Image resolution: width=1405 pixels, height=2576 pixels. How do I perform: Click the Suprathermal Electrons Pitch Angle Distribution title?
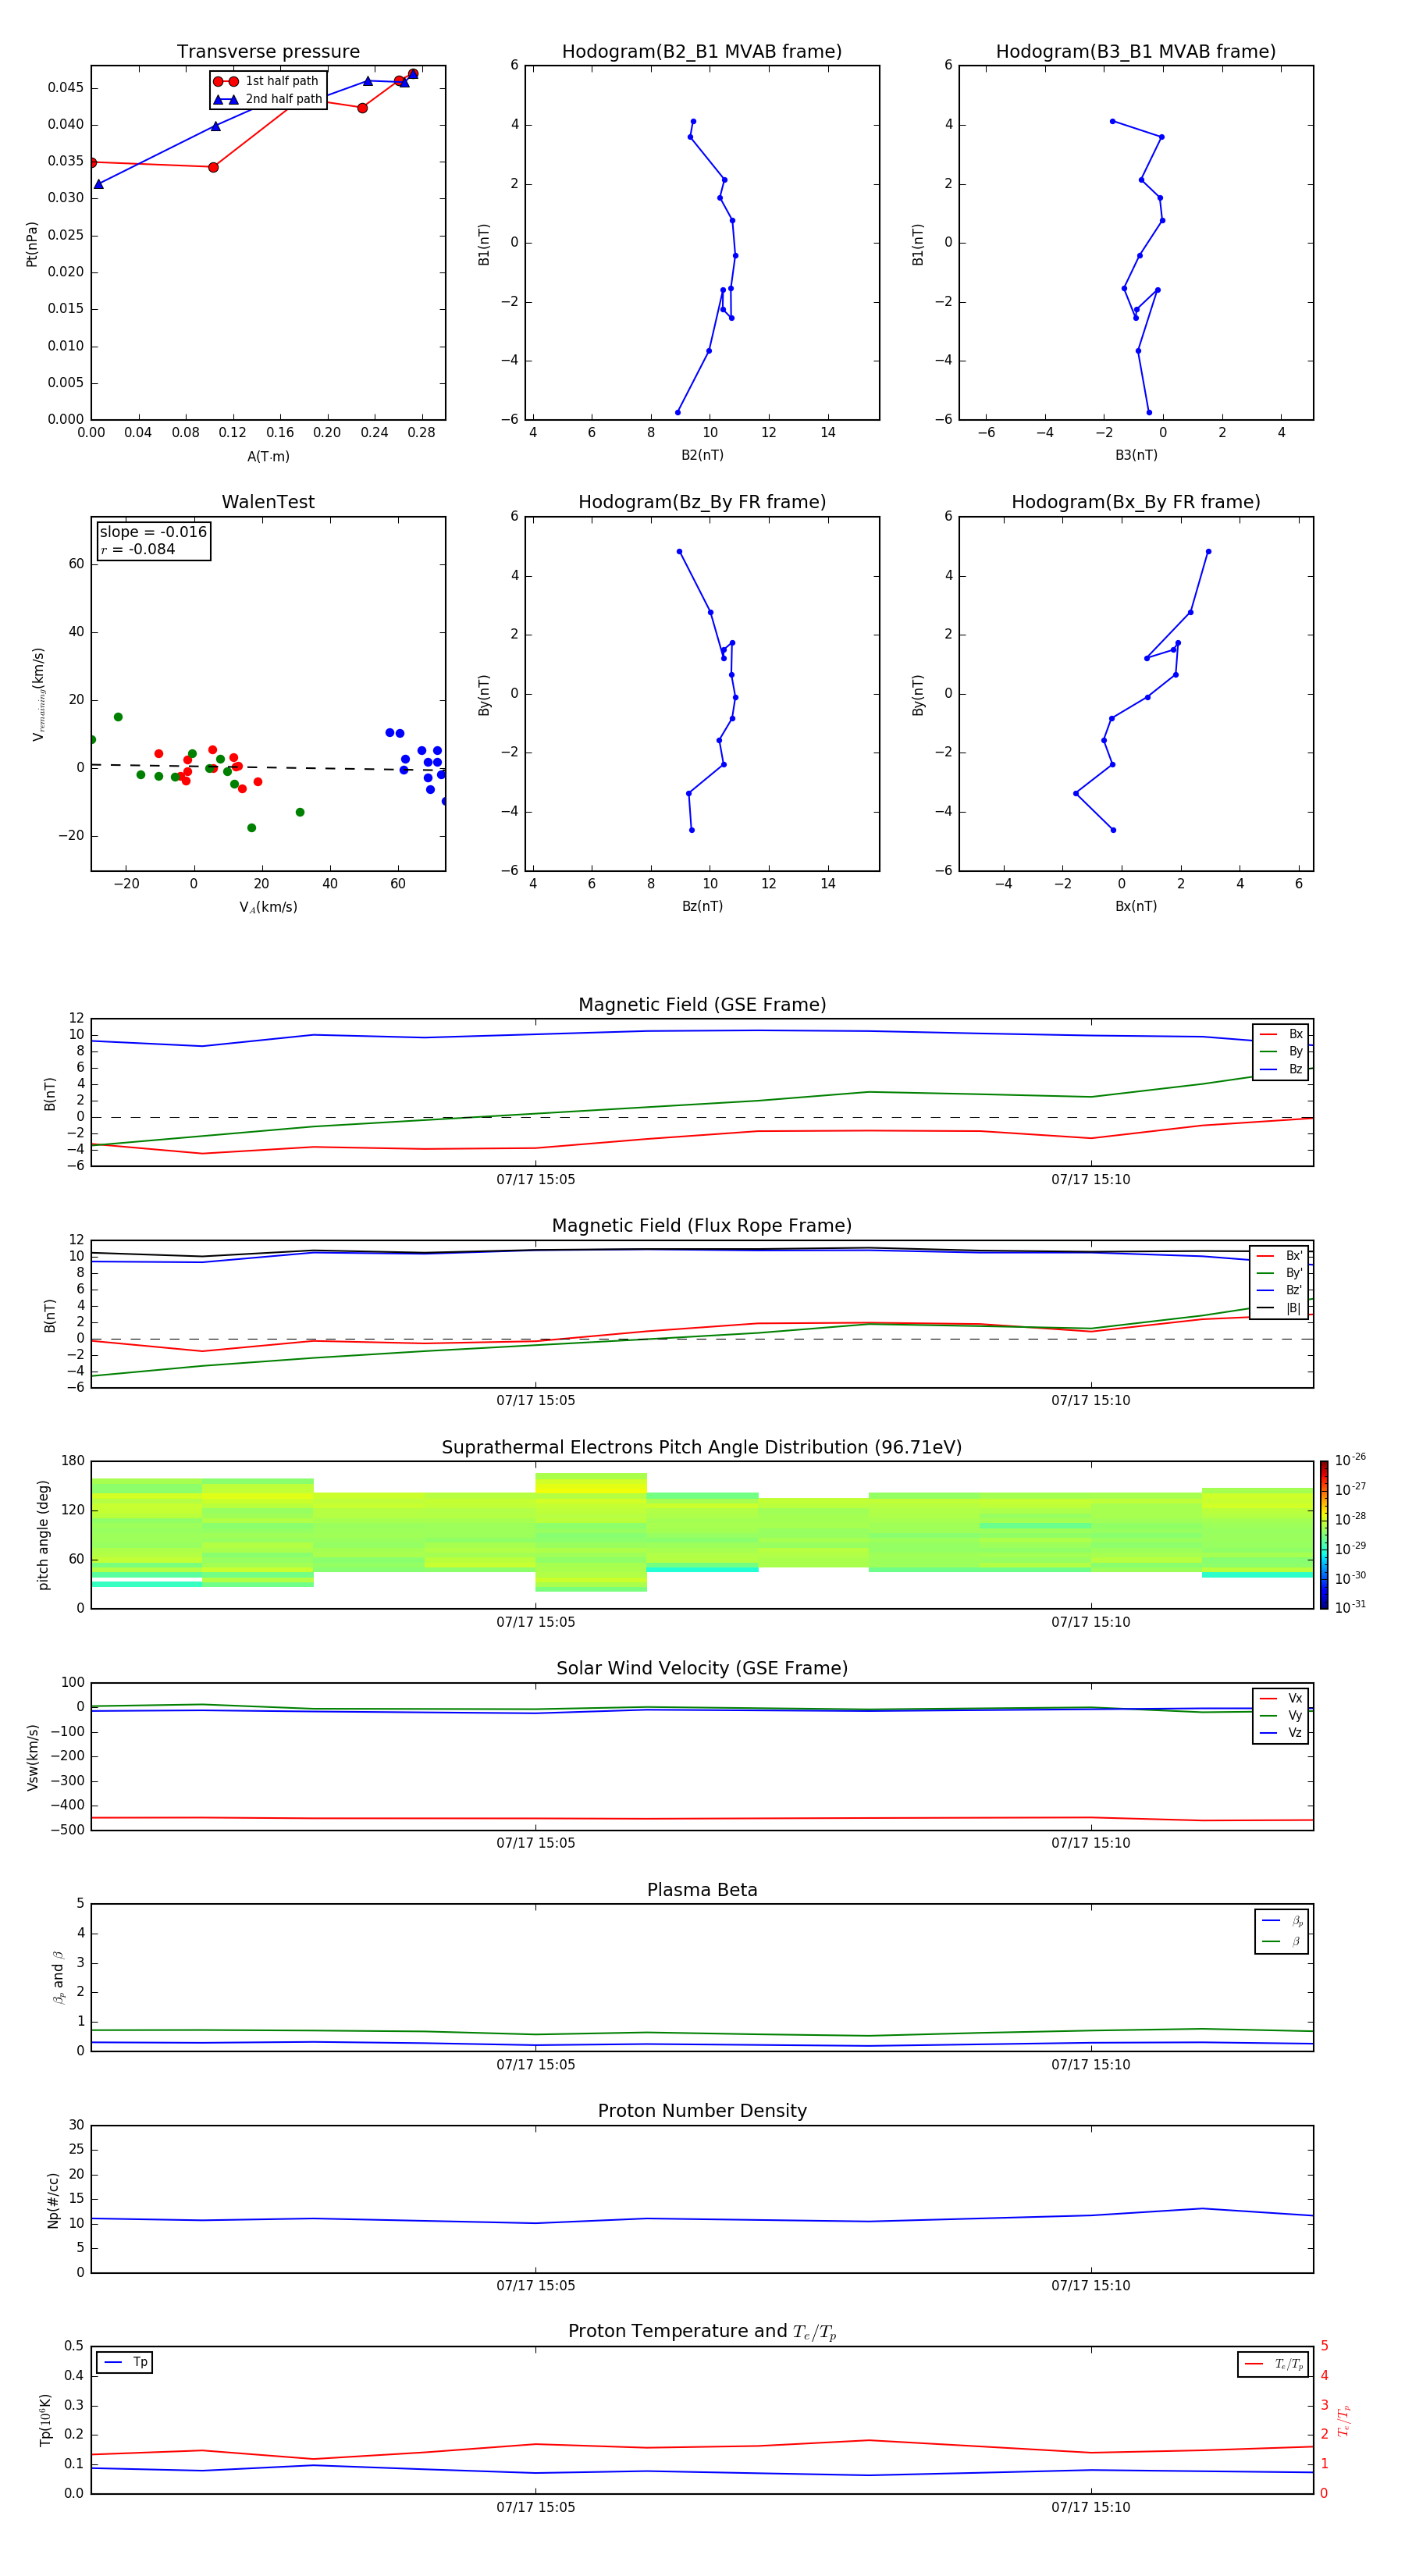click(702, 1448)
